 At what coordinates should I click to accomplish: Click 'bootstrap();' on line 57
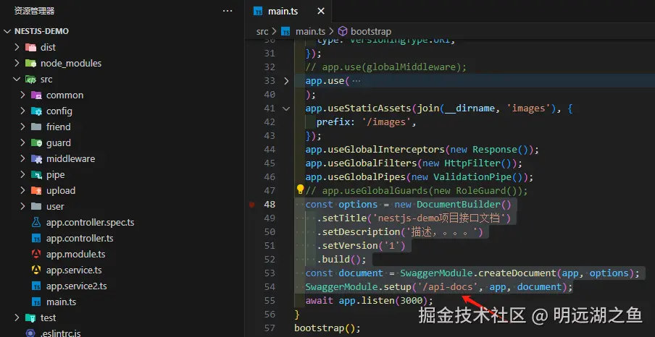327,328
